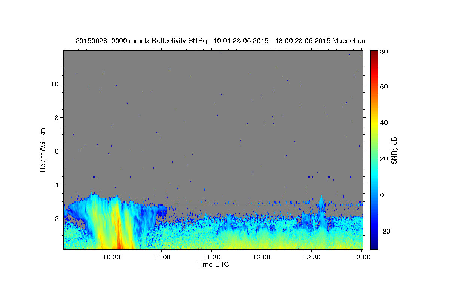Click the height tick label 8
This screenshot has height=299, width=449.
pyautogui.click(x=57, y=118)
